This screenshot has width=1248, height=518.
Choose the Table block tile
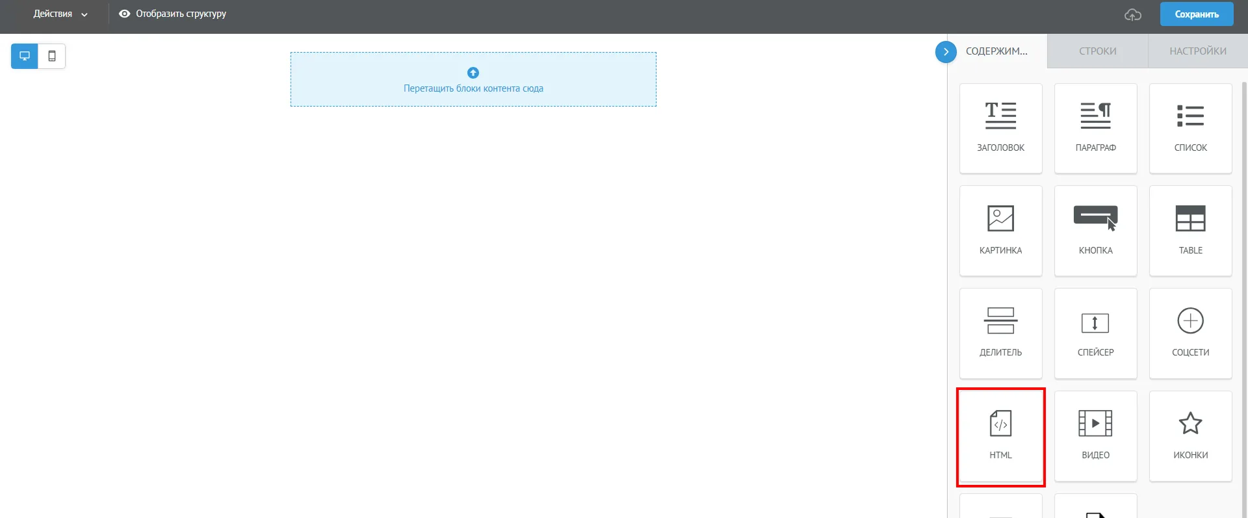(1190, 231)
